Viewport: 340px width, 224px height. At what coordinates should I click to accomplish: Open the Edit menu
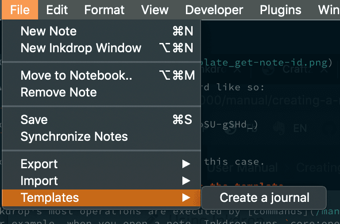[x=57, y=10]
